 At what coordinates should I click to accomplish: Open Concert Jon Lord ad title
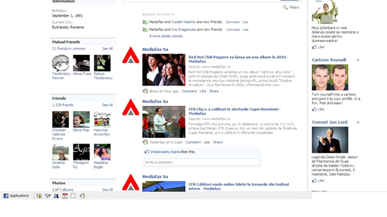pyautogui.click(x=330, y=122)
